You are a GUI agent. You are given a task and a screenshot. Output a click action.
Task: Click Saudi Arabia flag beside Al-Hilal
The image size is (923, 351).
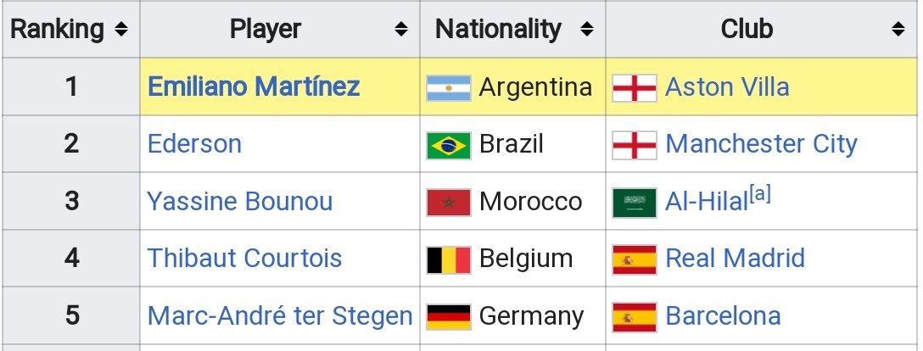[635, 203]
